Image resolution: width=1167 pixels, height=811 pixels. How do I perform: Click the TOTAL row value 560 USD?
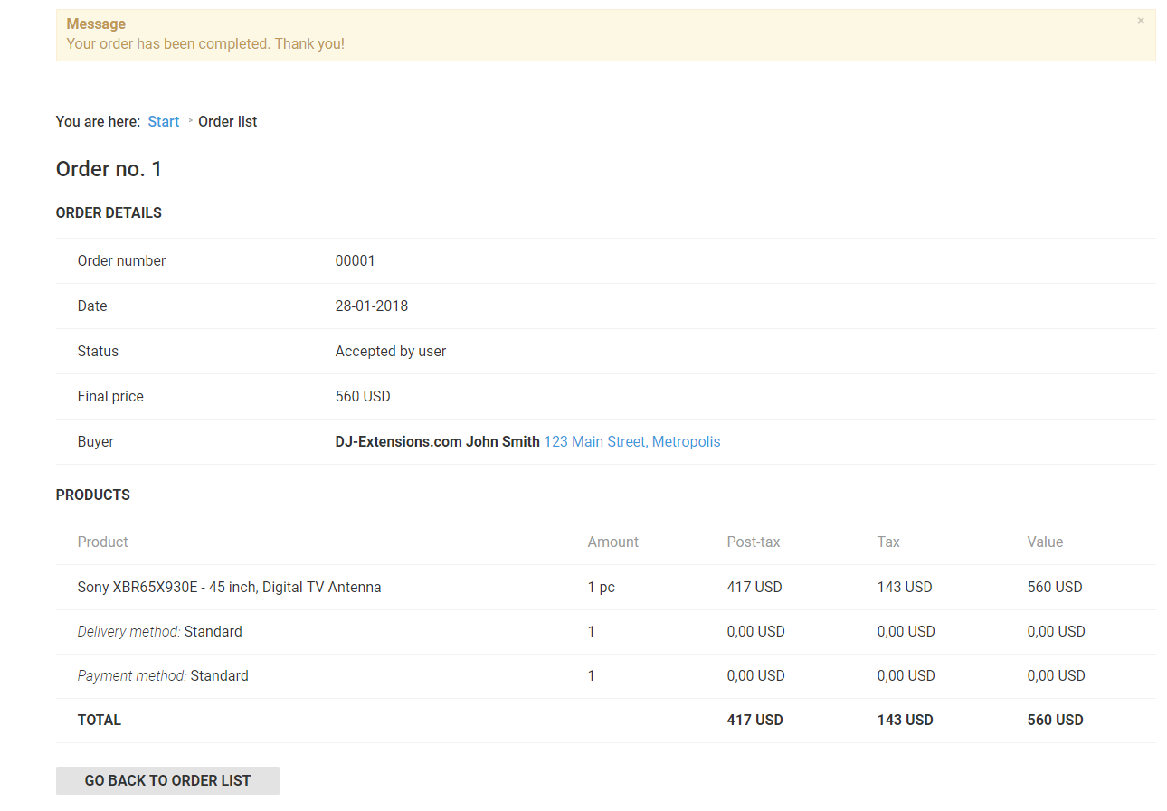1056,720
